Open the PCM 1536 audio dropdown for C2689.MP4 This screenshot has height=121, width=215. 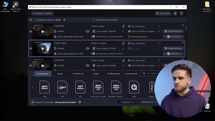(x=144, y=66)
